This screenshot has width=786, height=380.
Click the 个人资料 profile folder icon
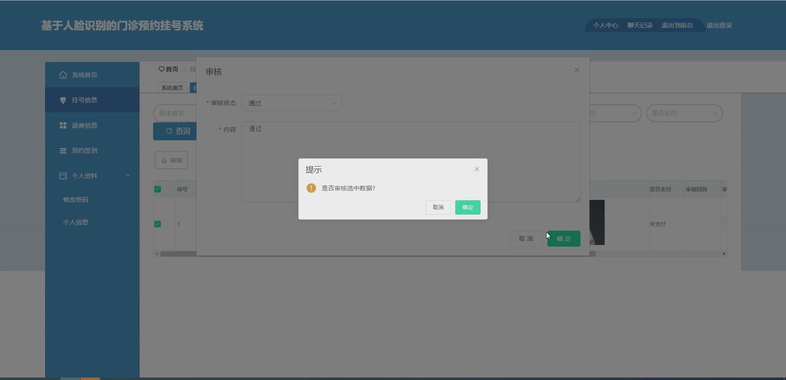[63, 176]
